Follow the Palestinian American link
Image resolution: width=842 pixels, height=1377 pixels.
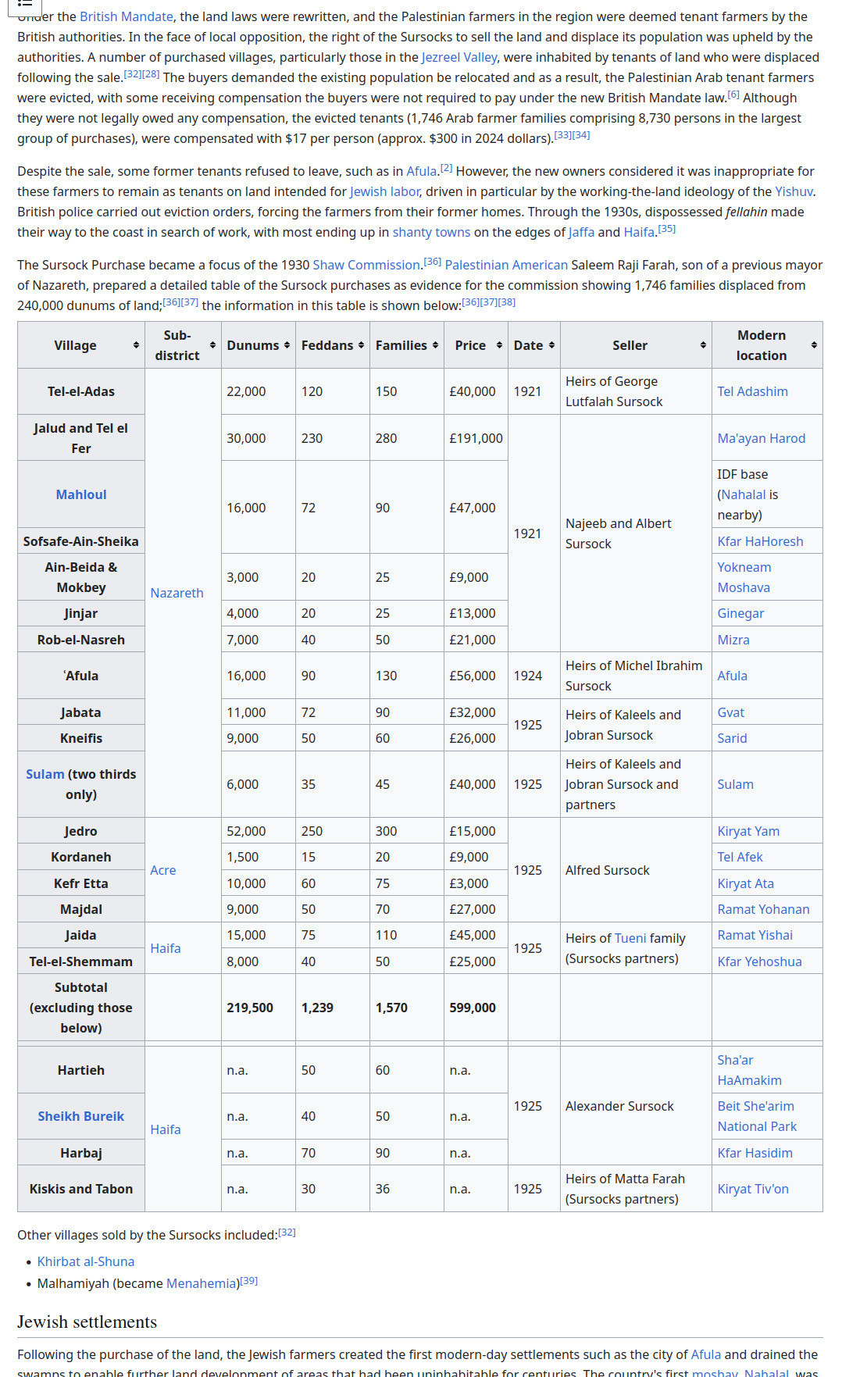[506, 265]
